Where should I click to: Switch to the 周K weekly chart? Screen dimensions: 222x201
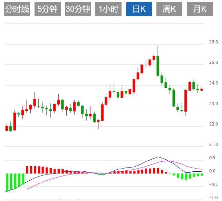[169, 9]
